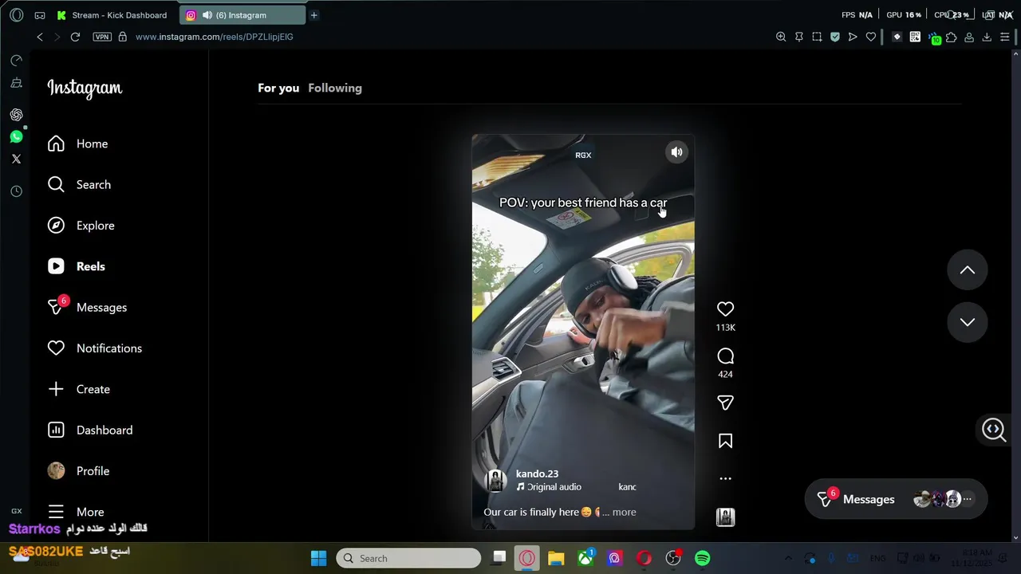Open the reel's three-dot options menu
Viewport: 1021px width, 574px height.
coord(725,478)
